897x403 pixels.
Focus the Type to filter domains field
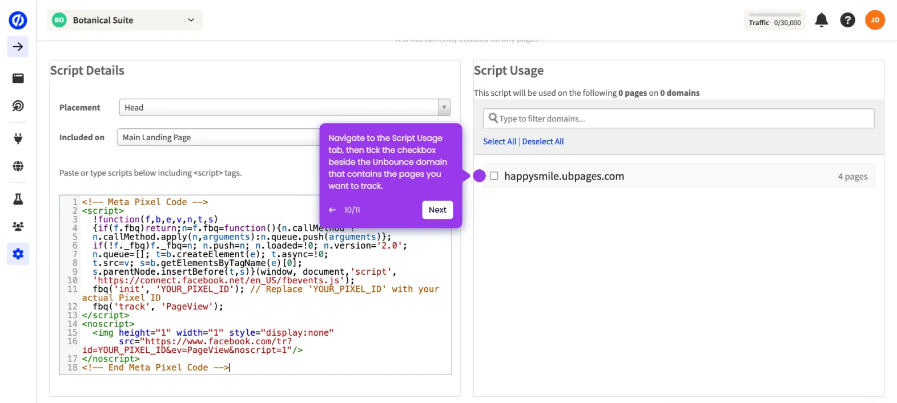pos(678,119)
